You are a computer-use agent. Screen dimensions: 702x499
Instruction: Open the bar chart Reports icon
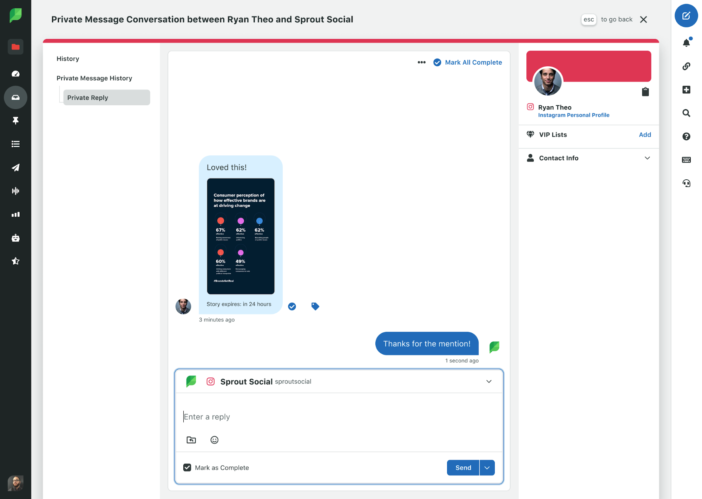click(x=15, y=214)
